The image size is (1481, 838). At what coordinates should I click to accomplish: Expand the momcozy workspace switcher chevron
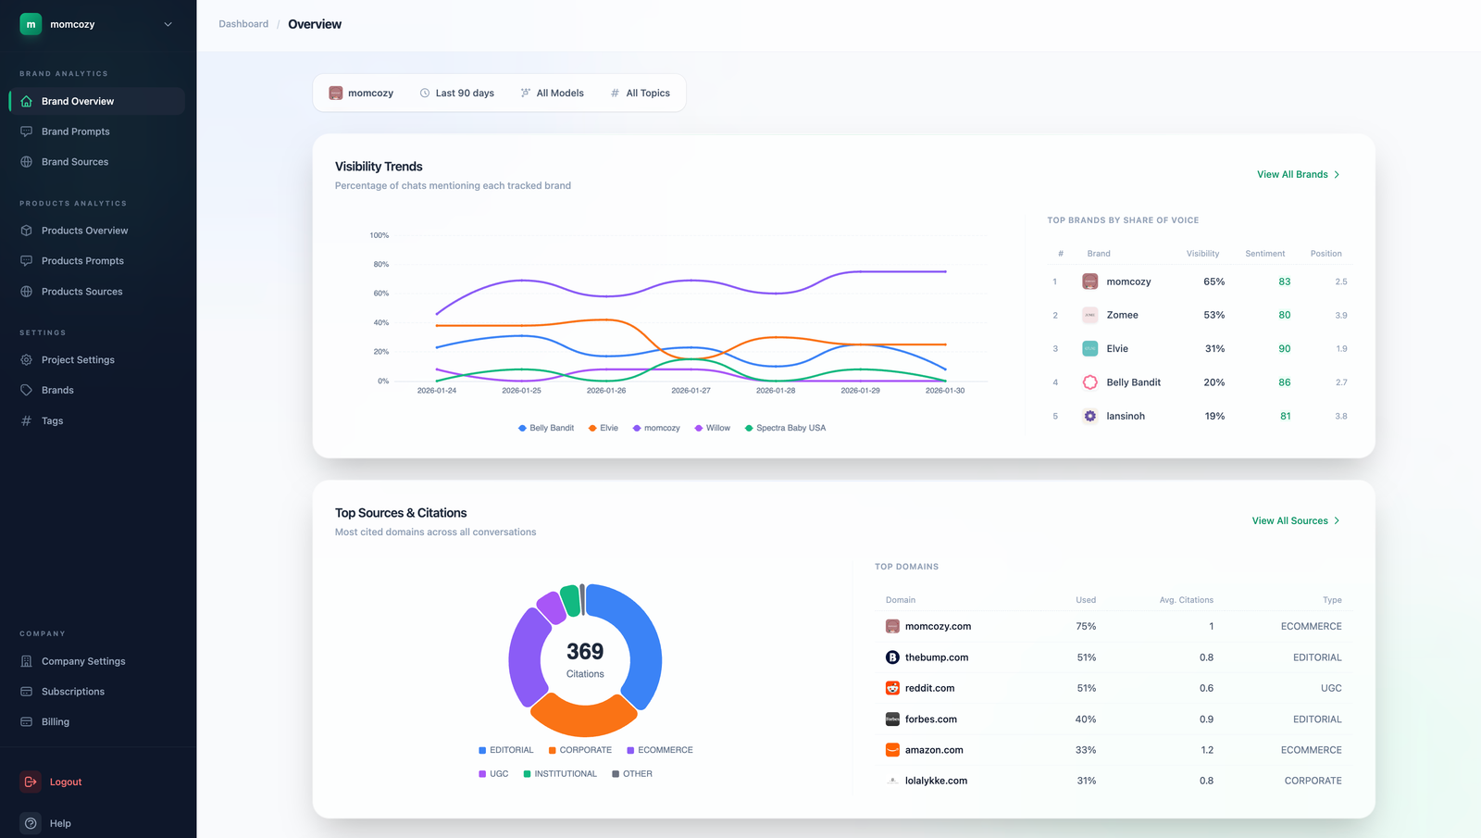(168, 23)
